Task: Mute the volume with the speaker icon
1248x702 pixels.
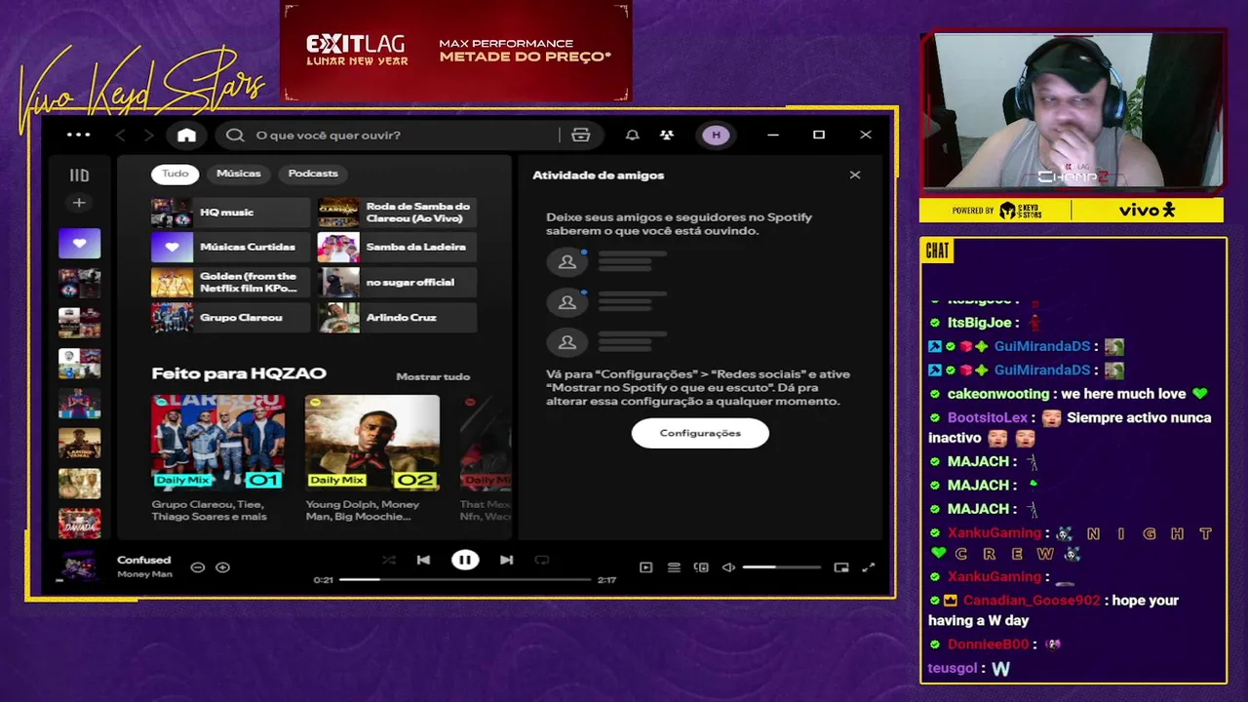Action: pyautogui.click(x=728, y=567)
